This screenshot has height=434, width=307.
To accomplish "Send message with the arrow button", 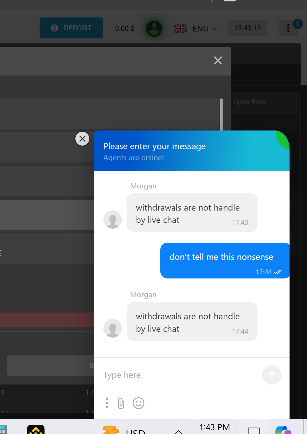I will (272, 375).
